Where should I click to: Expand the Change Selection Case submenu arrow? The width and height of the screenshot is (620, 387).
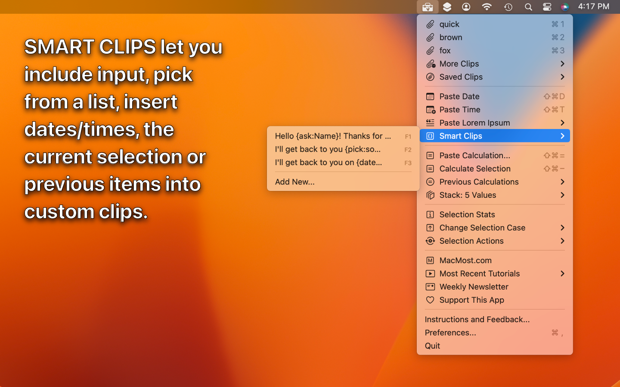point(562,228)
